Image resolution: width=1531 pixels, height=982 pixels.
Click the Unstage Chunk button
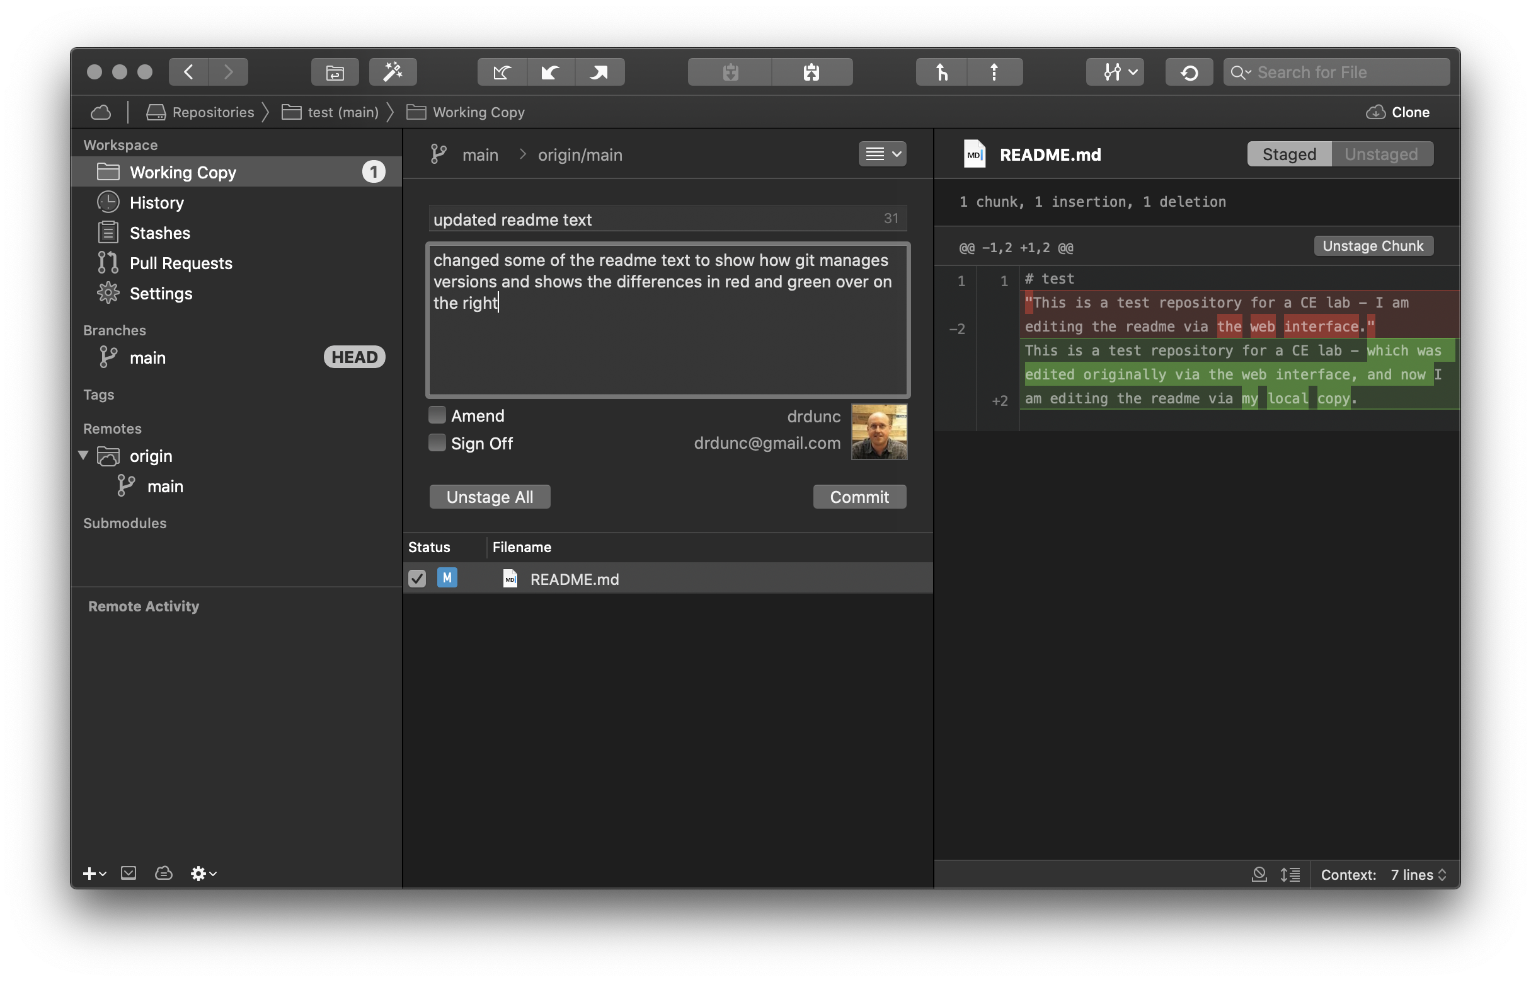click(1372, 246)
